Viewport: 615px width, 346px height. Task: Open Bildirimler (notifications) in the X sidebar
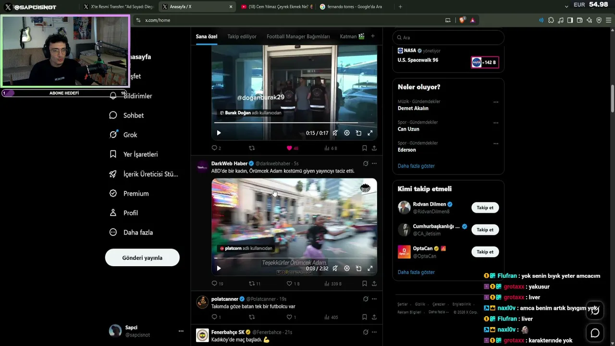click(x=131, y=96)
